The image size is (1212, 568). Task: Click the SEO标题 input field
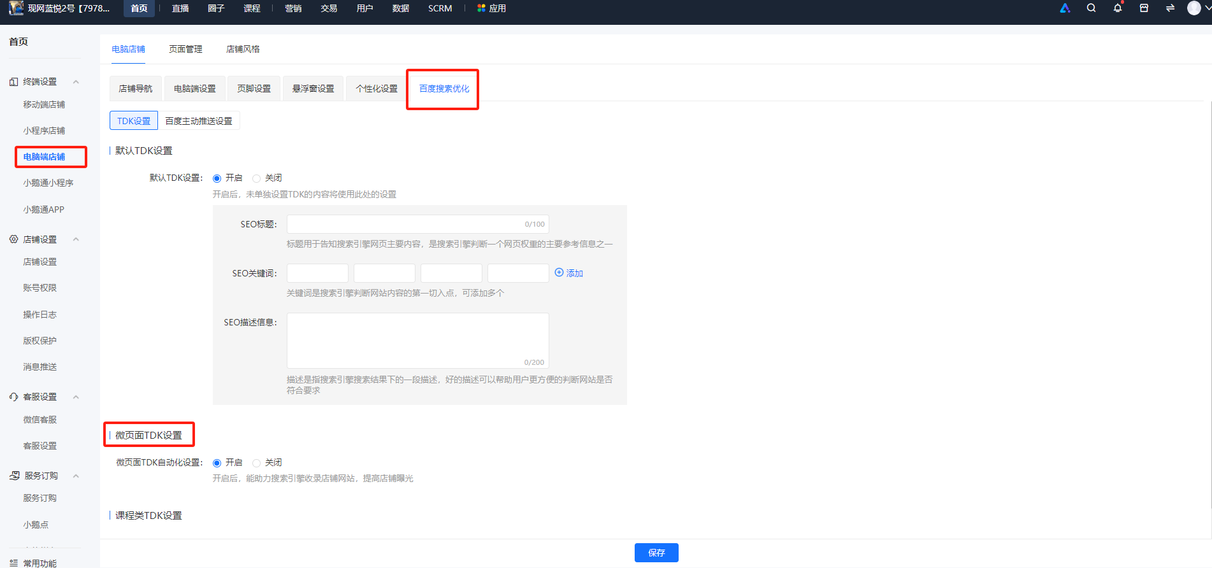click(x=418, y=224)
